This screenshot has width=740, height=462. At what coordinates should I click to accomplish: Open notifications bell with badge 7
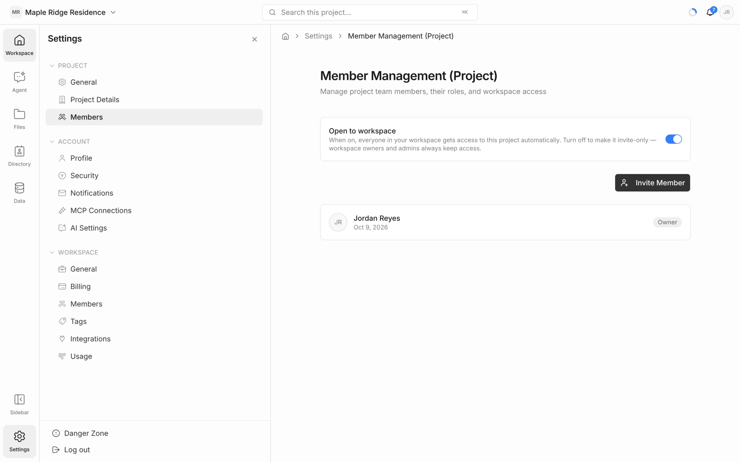coord(710,12)
